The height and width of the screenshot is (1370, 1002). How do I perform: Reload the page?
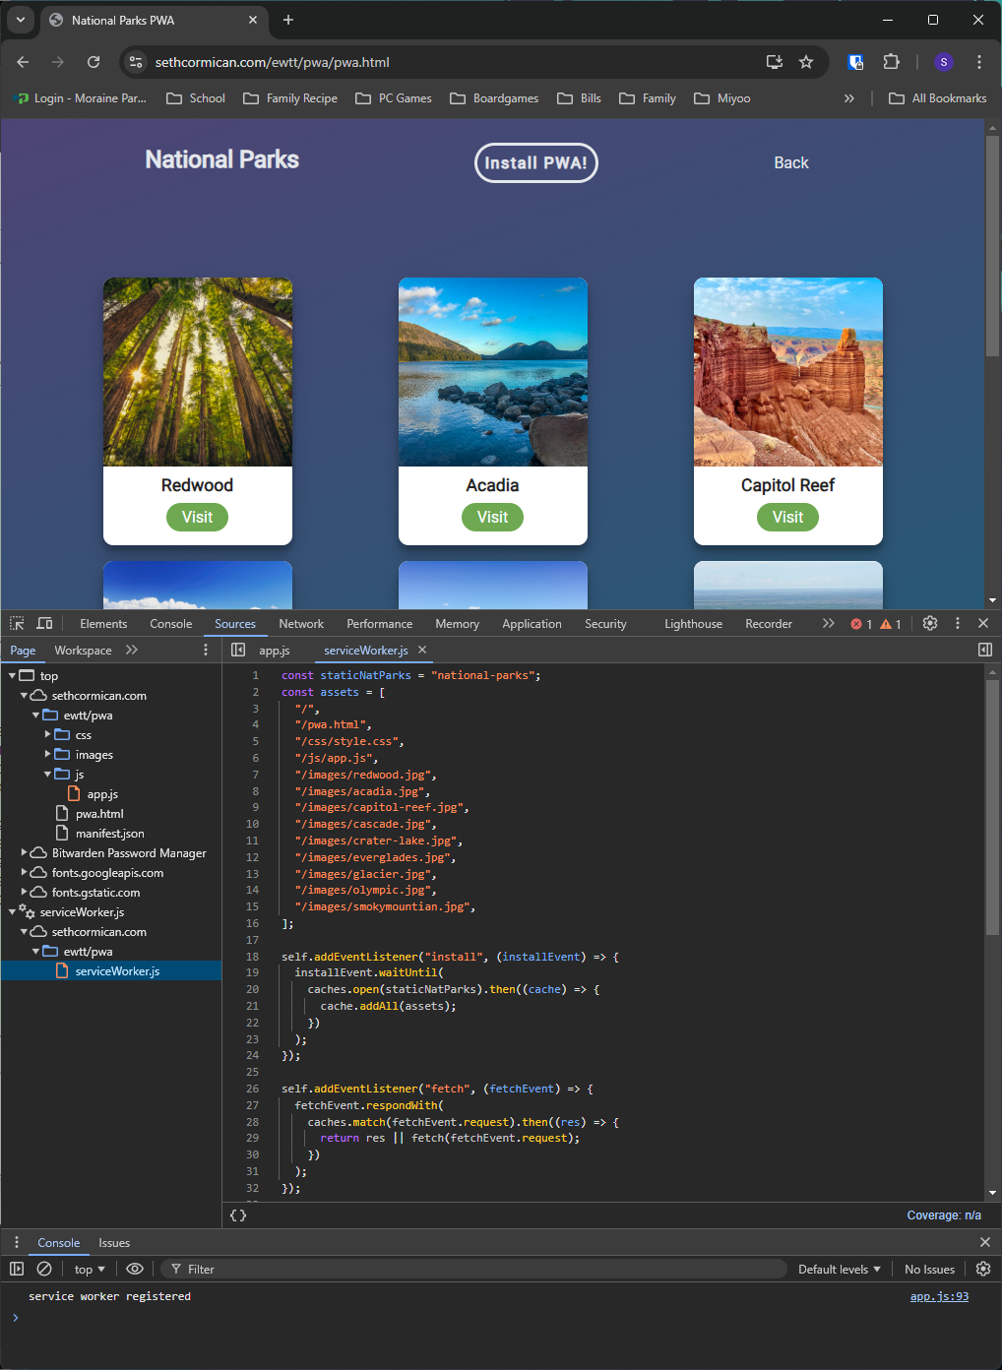coord(94,62)
